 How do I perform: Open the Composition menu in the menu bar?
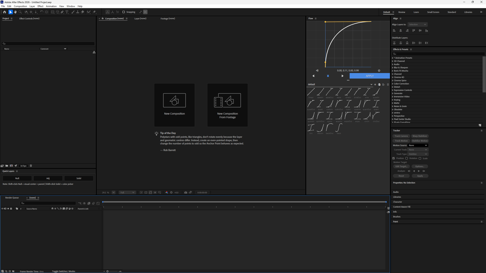(x=20, y=6)
